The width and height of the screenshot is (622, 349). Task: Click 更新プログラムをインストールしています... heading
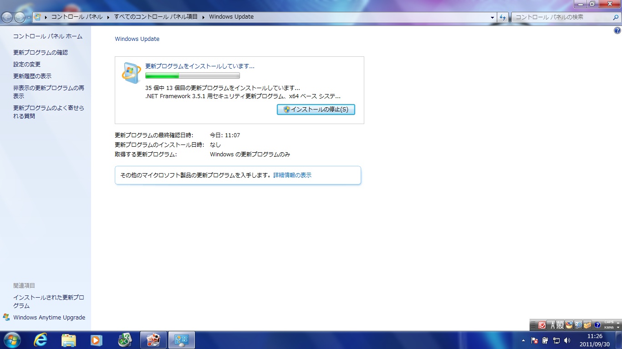(x=199, y=66)
